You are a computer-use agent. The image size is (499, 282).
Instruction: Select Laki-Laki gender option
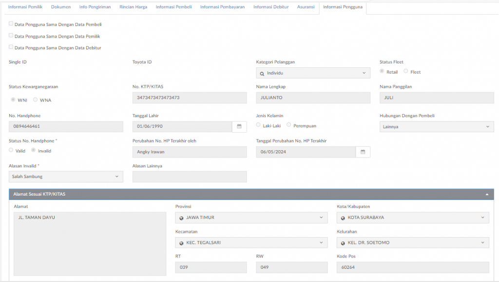258,125
